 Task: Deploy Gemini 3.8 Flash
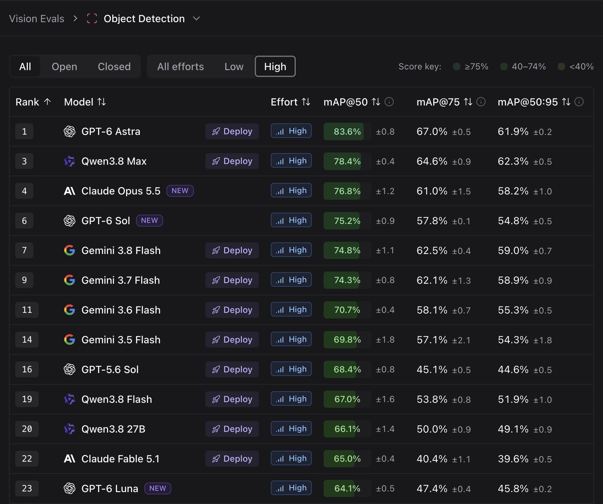click(232, 250)
